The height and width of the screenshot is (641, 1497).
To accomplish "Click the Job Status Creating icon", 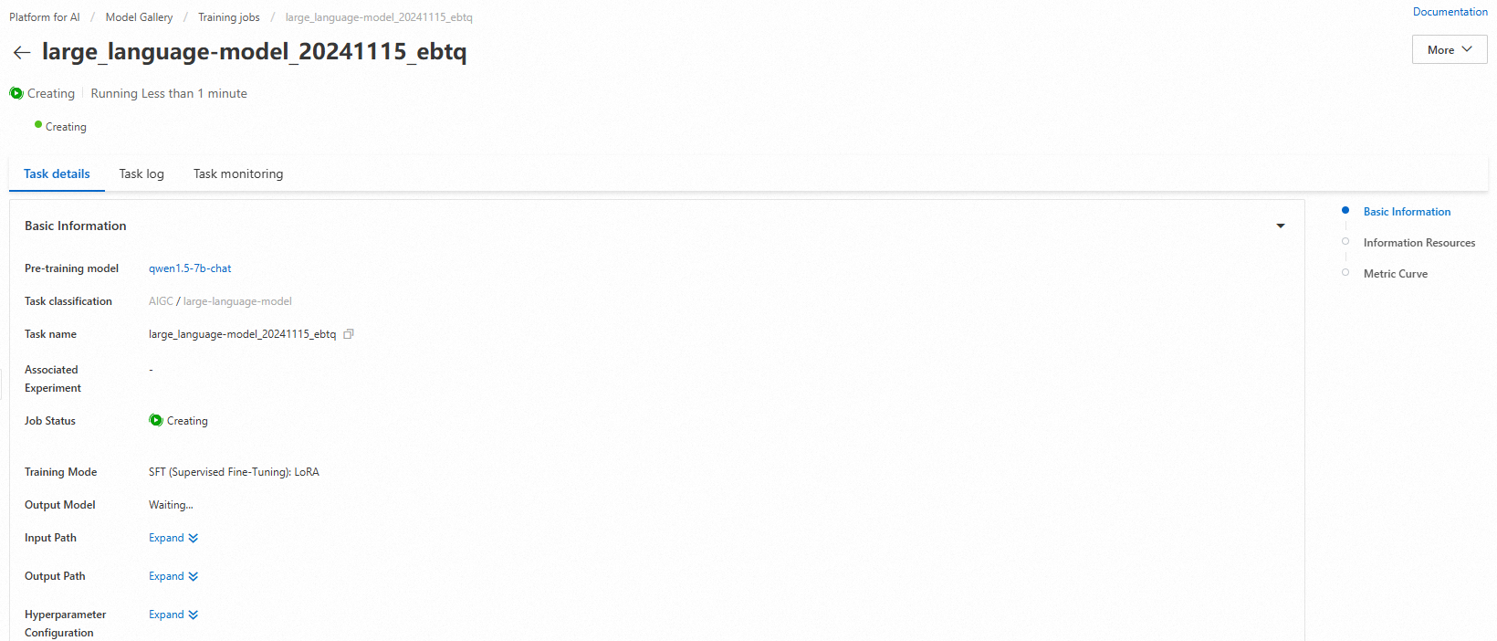I will [x=156, y=420].
